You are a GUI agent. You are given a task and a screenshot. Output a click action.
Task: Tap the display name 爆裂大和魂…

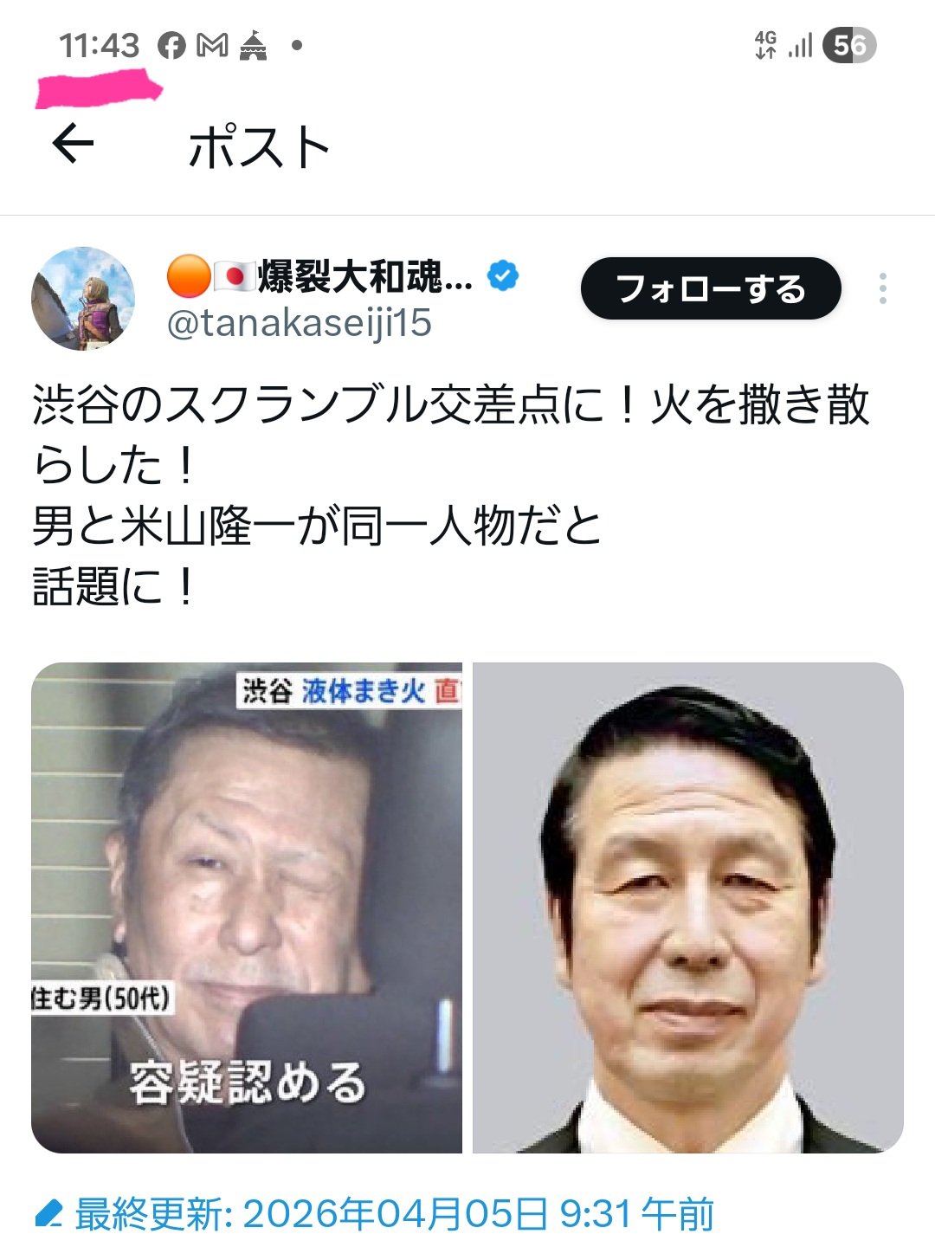(x=320, y=276)
